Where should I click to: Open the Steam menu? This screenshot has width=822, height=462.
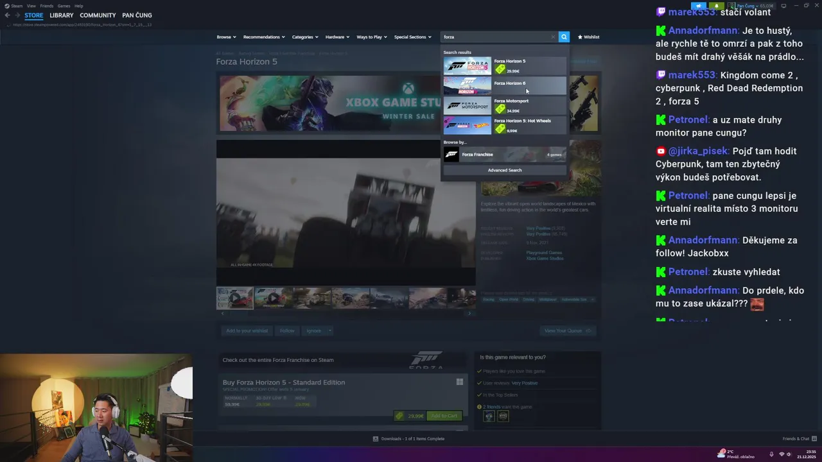click(13, 6)
